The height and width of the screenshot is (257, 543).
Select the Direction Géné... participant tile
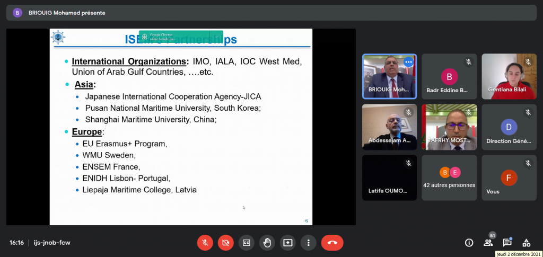[509, 127]
